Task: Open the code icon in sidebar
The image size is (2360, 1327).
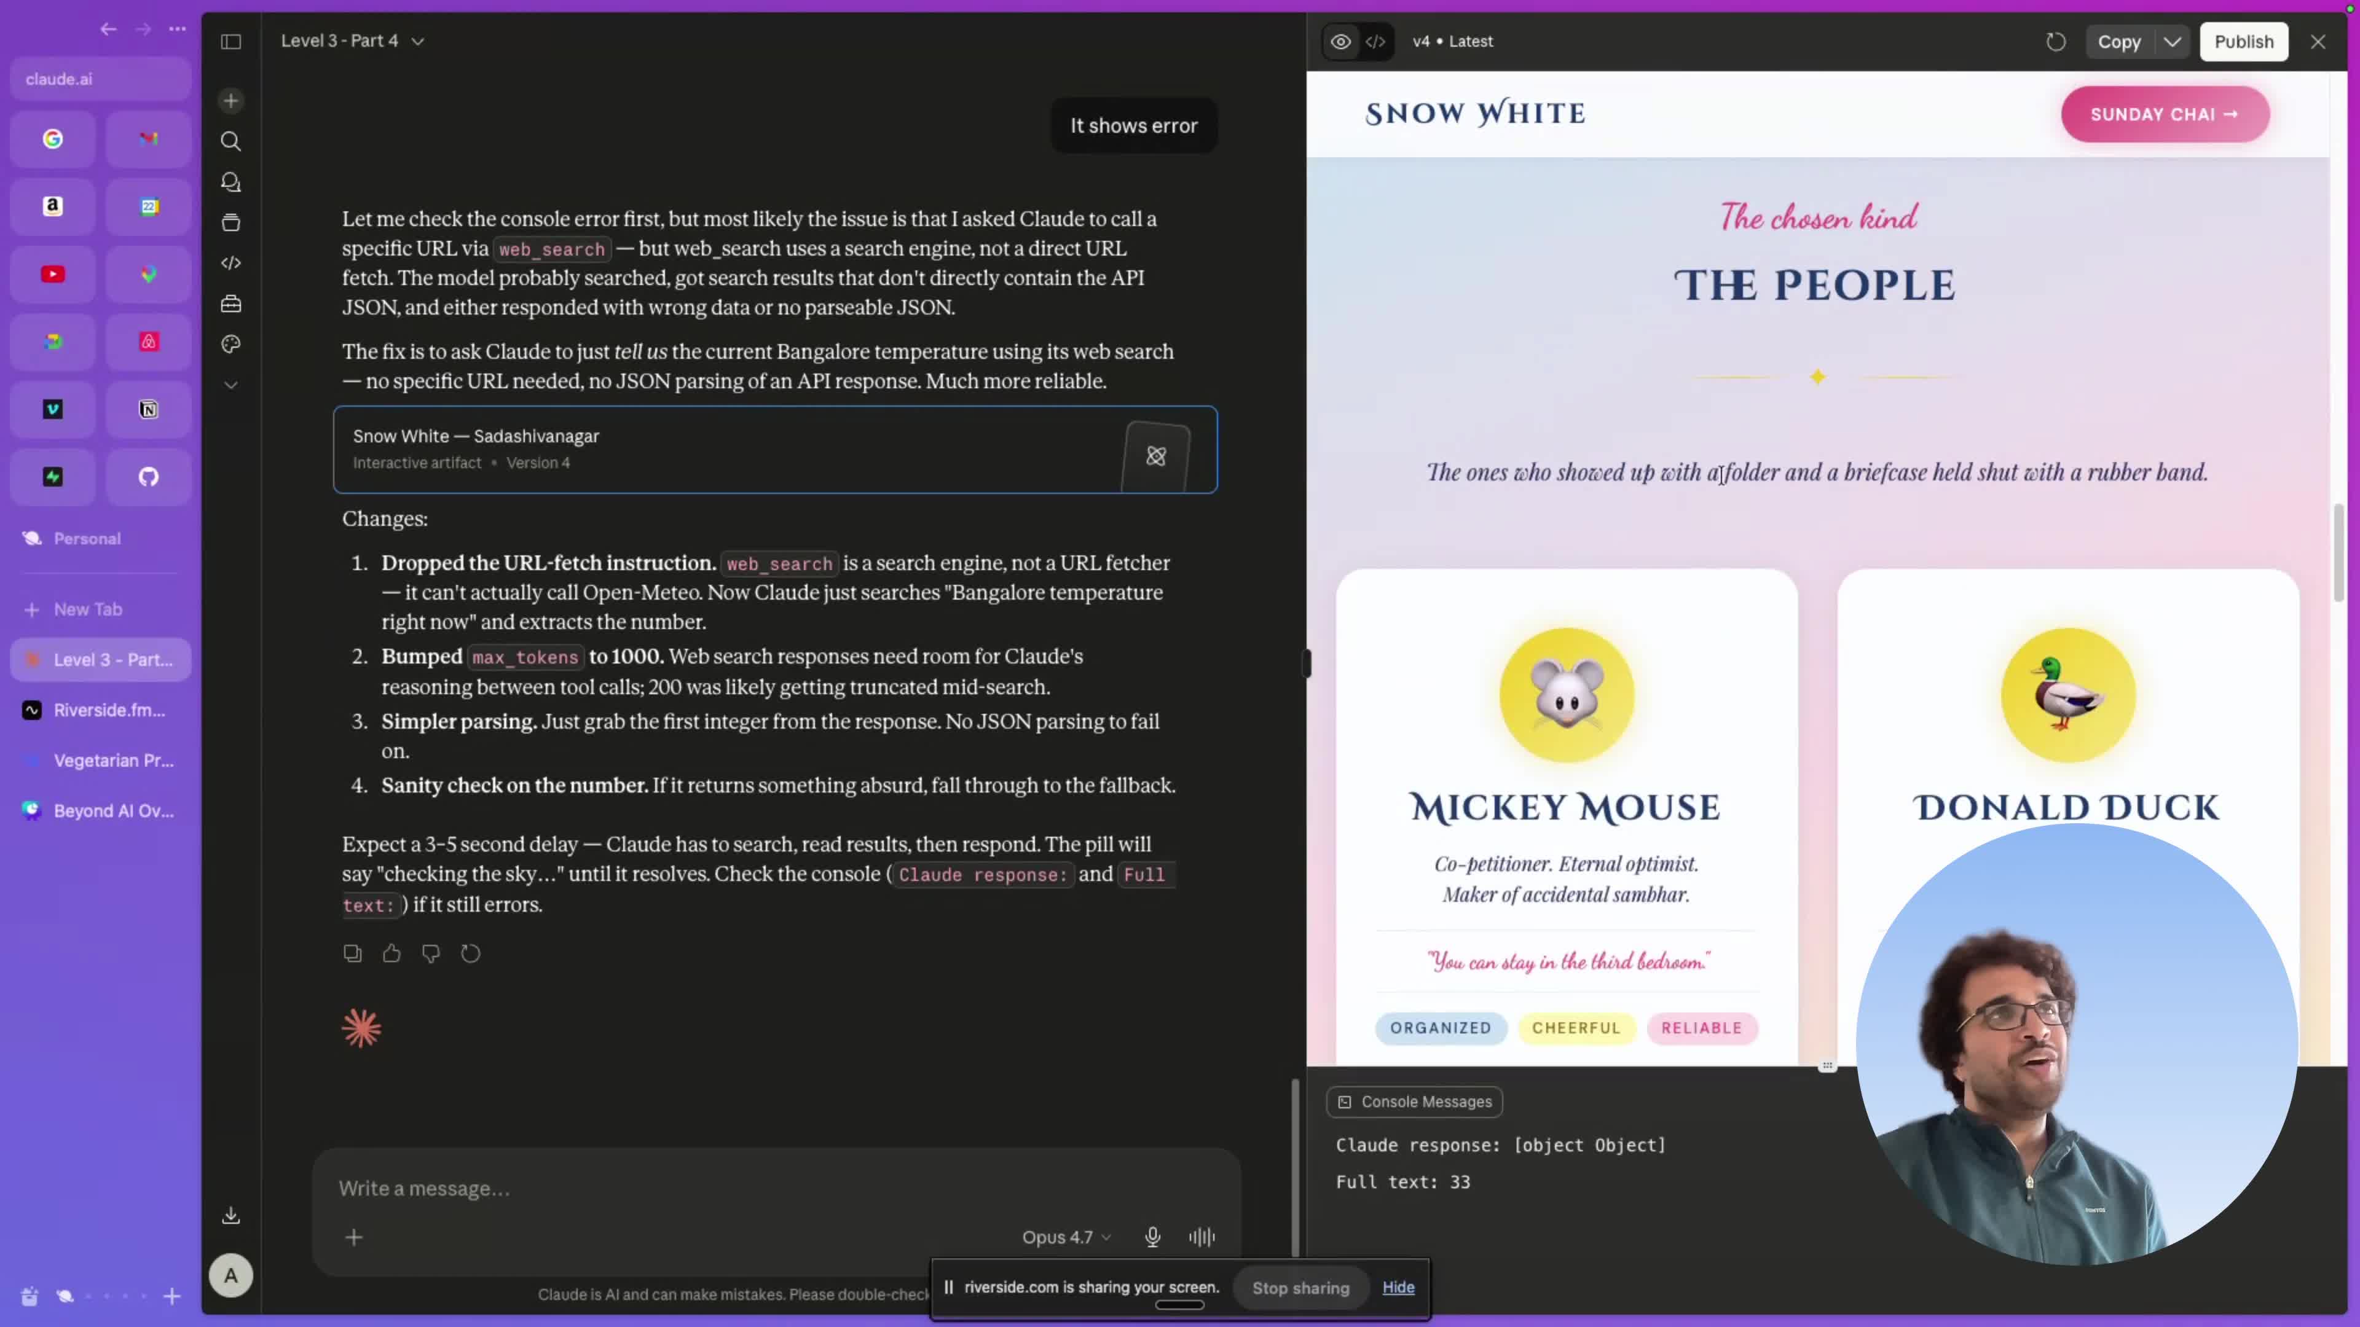Action: coord(231,263)
